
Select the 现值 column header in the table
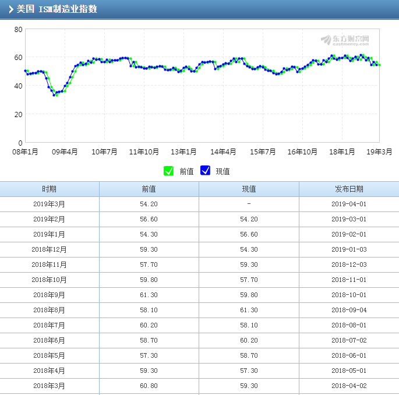(249, 189)
